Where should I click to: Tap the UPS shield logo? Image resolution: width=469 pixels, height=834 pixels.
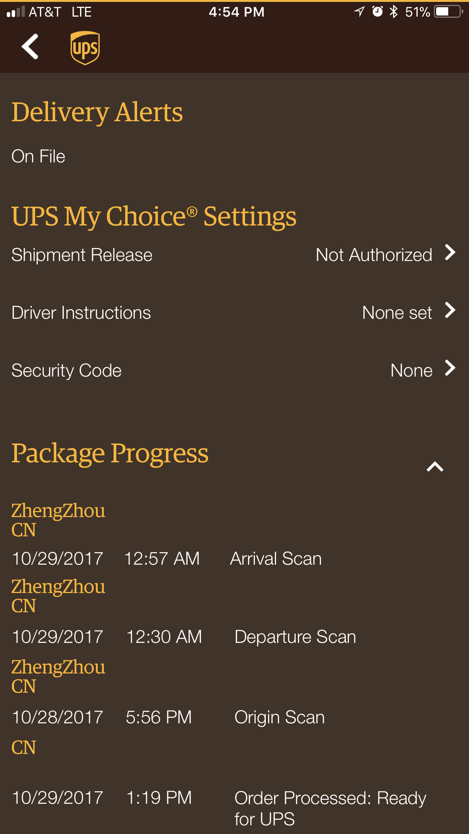tap(85, 48)
